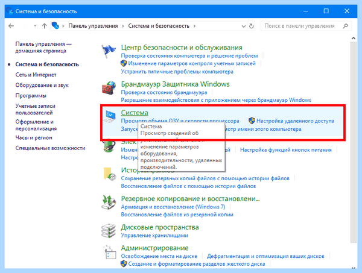The image size is (362, 273).
Task: Click the Security and Maintenance flag icon
Action: point(108,51)
